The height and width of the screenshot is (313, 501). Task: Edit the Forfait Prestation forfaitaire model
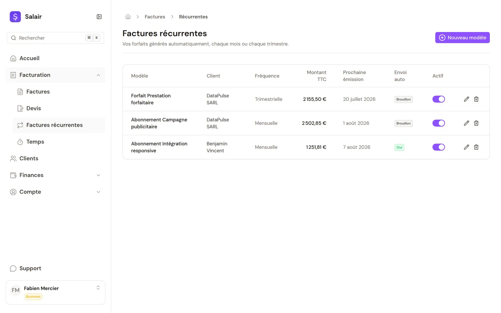tap(467, 99)
